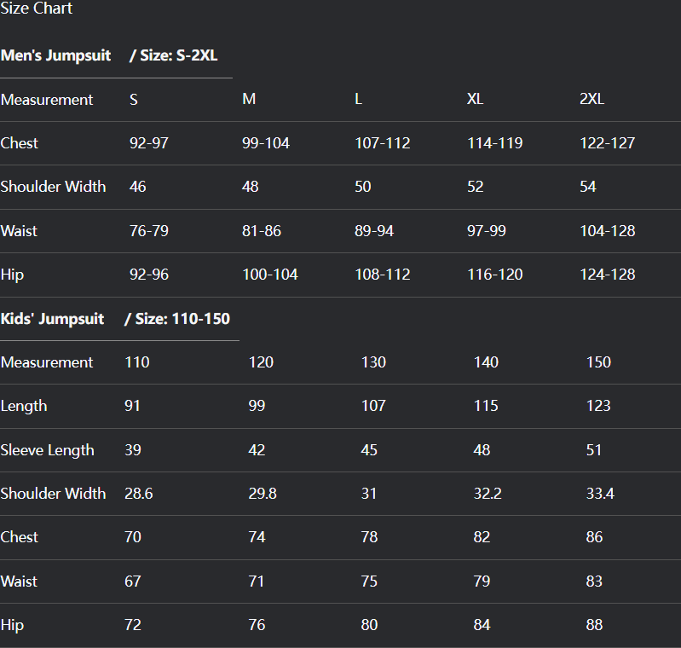The width and height of the screenshot is (681, 648).
Task: Click the kids' hip value 88
Action: tap(594, 625)
